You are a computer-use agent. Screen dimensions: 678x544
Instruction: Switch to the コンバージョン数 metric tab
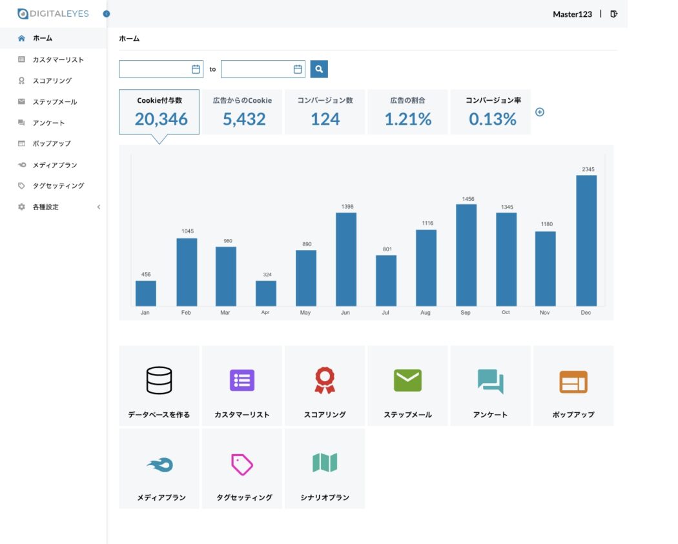coord(325,112)
